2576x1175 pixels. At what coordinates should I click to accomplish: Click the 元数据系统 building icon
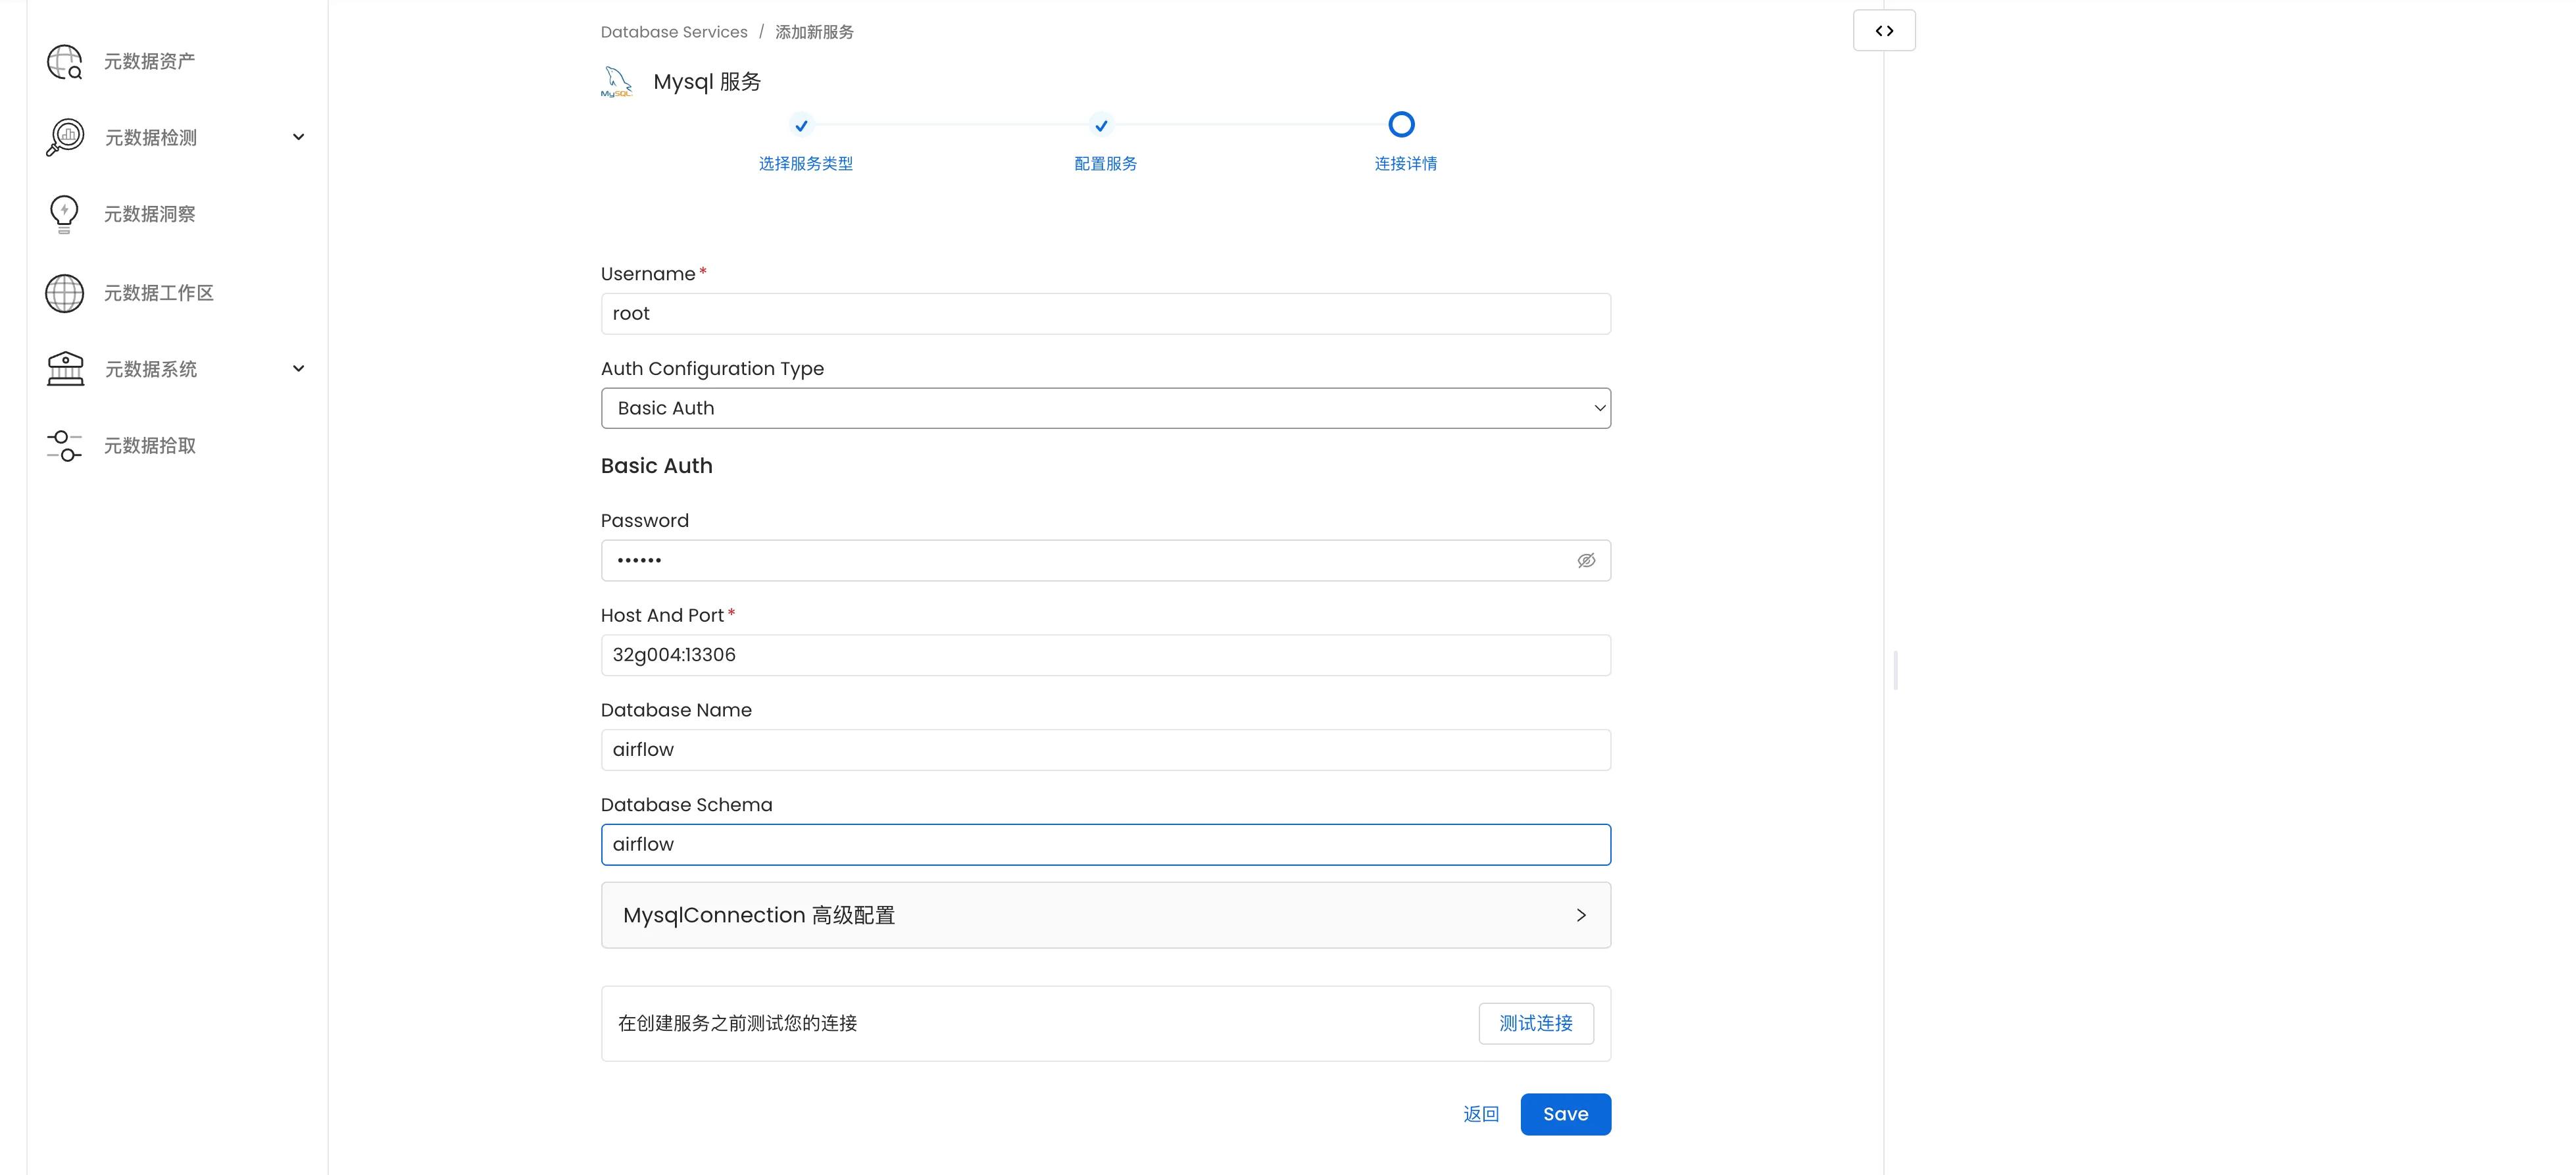point(65,369)
